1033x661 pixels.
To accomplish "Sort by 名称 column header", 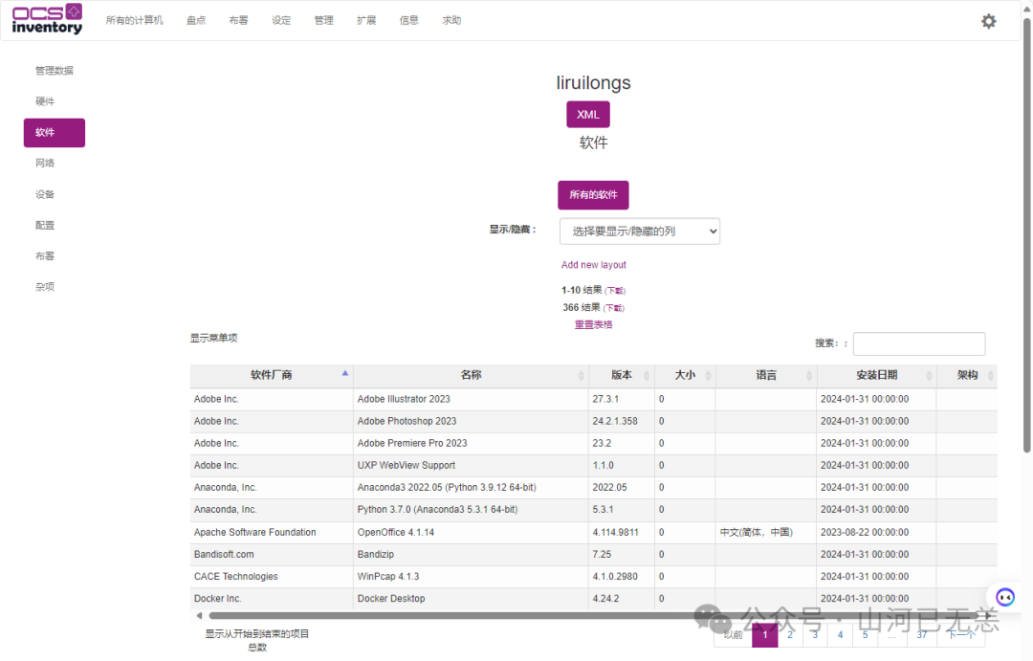I will 471,375.
